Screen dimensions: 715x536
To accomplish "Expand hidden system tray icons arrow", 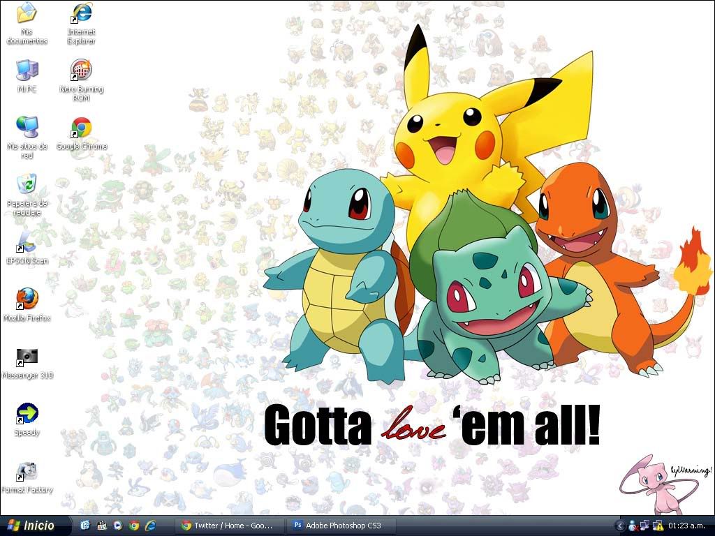I will (x=619, y=526).
